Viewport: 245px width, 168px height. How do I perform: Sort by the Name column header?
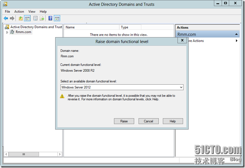pos(92,27)
